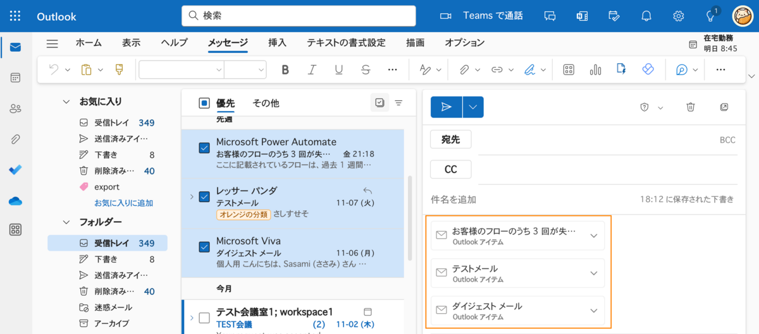Click the Apps grid icon in ribbon

569,69
